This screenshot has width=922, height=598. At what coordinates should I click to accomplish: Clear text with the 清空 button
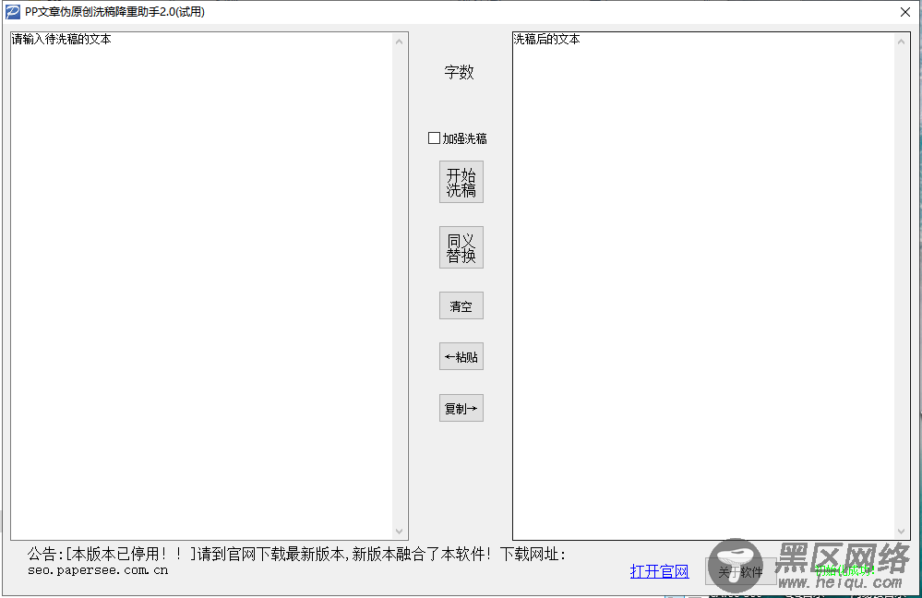click(461, 305)
